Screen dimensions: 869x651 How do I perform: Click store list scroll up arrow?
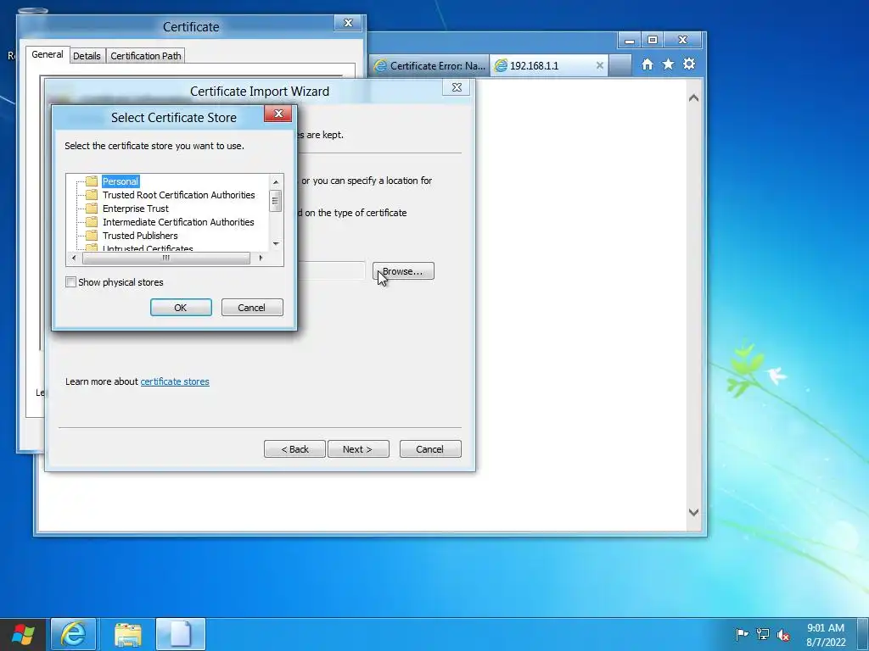tap(276, 182)
